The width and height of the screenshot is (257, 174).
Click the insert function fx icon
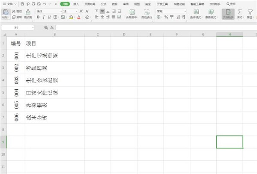click(x=52, y=27)
